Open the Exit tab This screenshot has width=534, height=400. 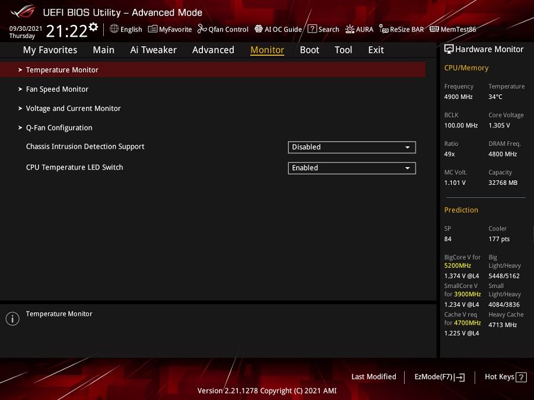[x=376, y=50]
